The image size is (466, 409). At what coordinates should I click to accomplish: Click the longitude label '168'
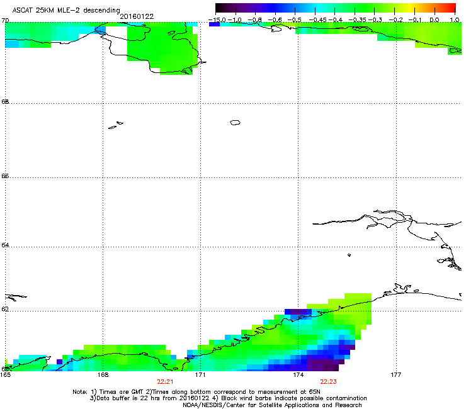pyautogui.click(x=103, y=375)
